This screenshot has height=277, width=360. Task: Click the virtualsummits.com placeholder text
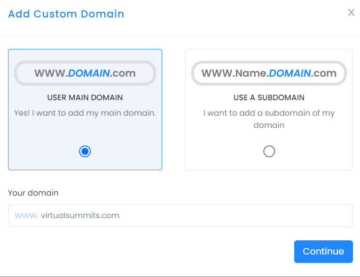(80, 215)
